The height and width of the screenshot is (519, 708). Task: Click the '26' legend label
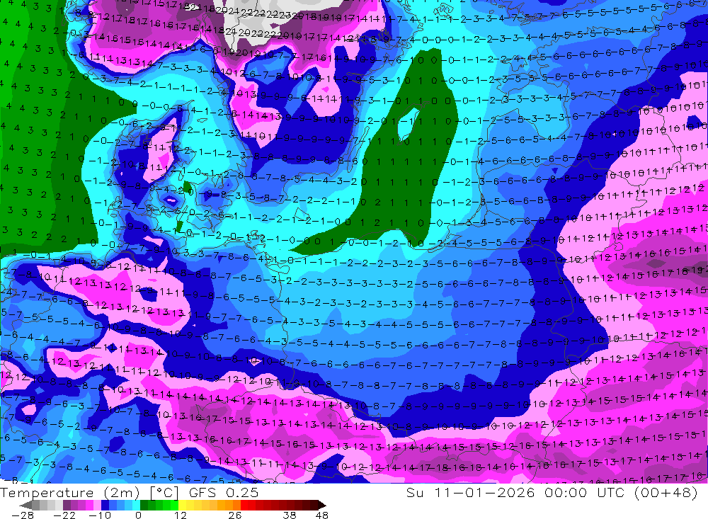[235, 515]
